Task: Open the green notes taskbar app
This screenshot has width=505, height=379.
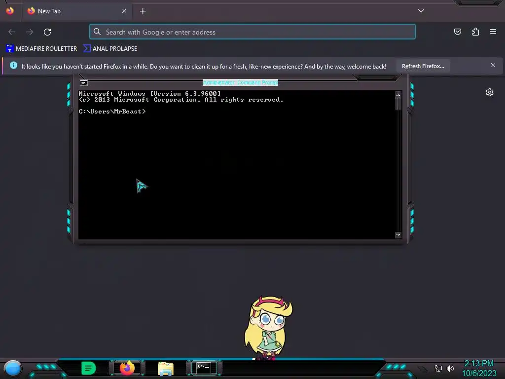Action: [89, 368]
